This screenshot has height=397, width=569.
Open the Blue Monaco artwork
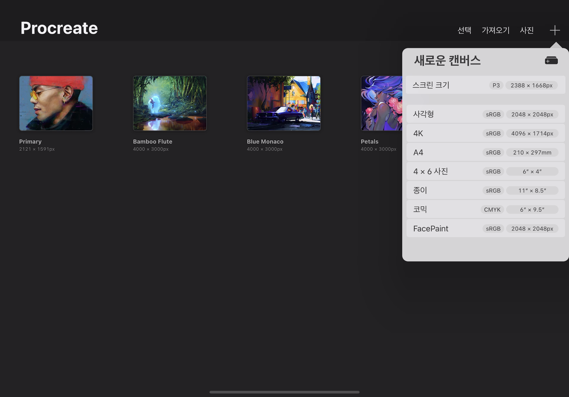click(284, 103)
